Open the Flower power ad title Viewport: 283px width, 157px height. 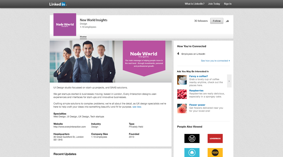point(197,105)
